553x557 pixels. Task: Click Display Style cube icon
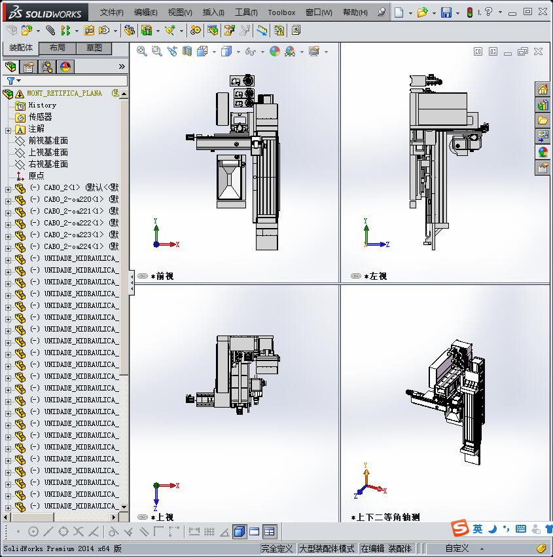[x=226, y=52]
